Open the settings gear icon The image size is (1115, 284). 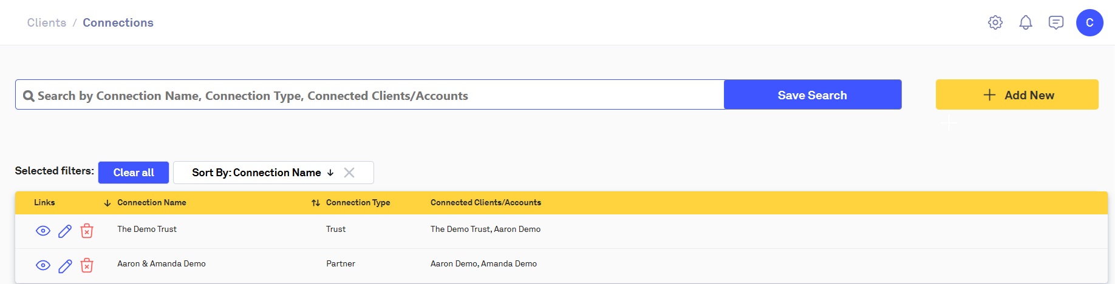click(995, 22)
